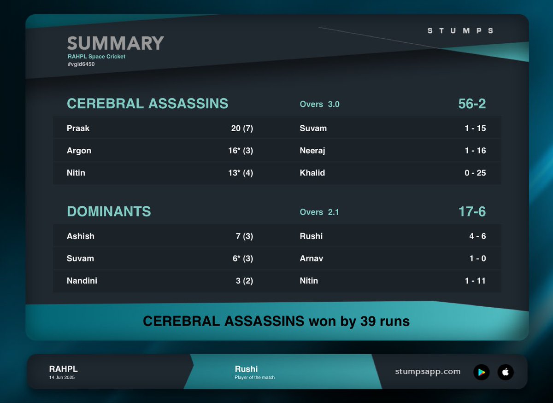553x403 pixels.
Task: Open the stumpsapp.com link
Action: pos(428,372)
